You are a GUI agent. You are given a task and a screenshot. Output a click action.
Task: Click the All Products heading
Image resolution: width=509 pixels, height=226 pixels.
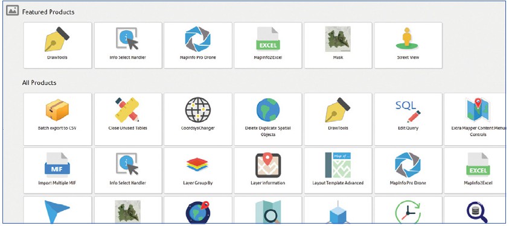tap(39, 83)
